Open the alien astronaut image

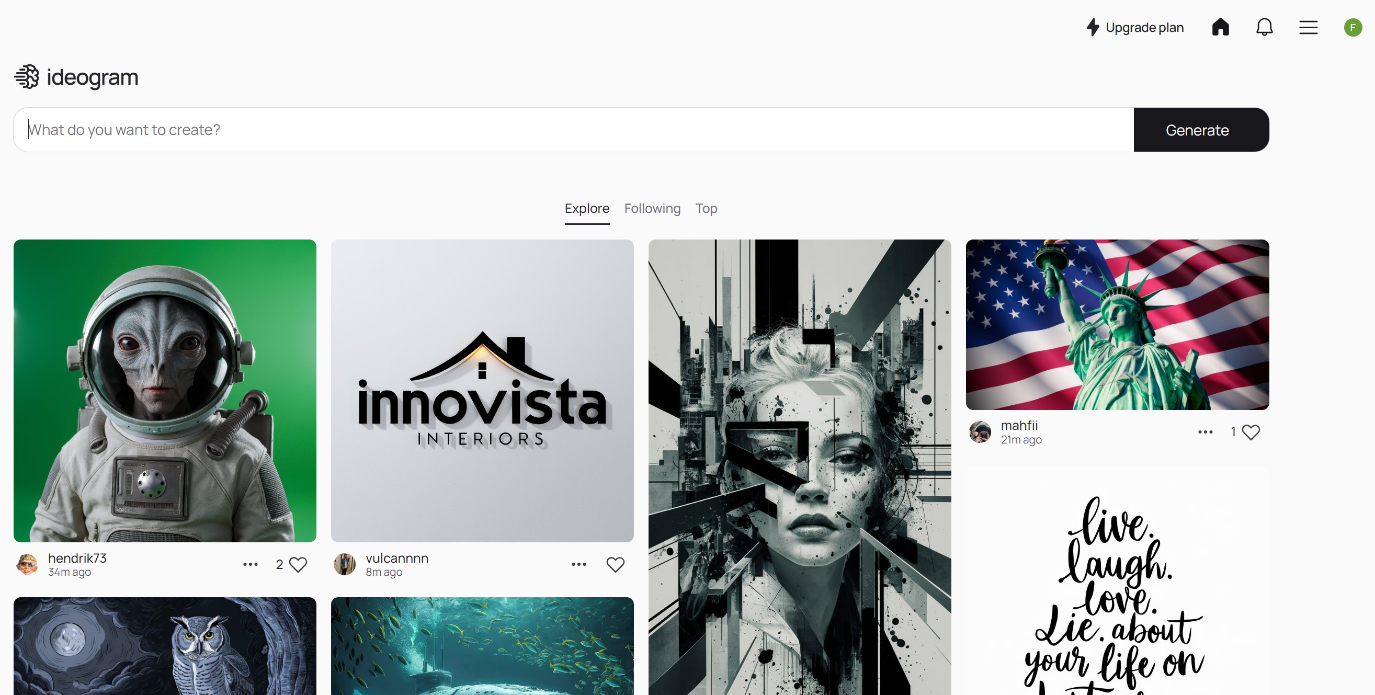tap(165, 391)
